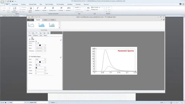Open the axis Color dropdown
Viewport: 185px width, 104px height.
pos(40,45)
